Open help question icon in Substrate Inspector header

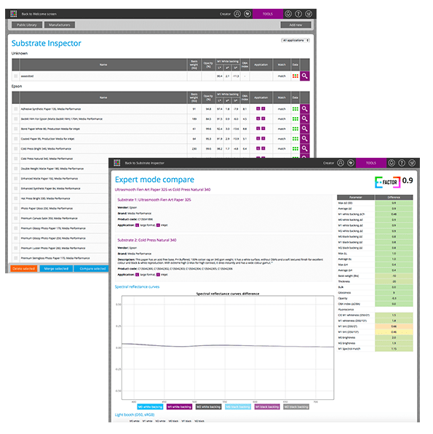[x=298, y=14]
